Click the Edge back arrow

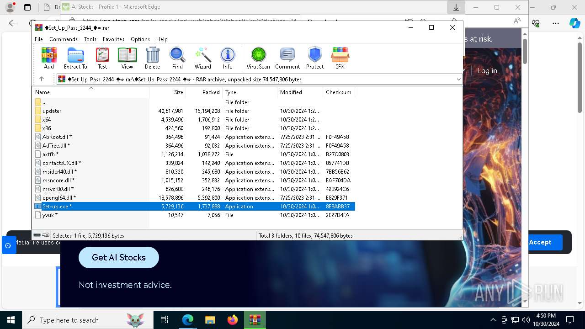[x=13, y=23]
